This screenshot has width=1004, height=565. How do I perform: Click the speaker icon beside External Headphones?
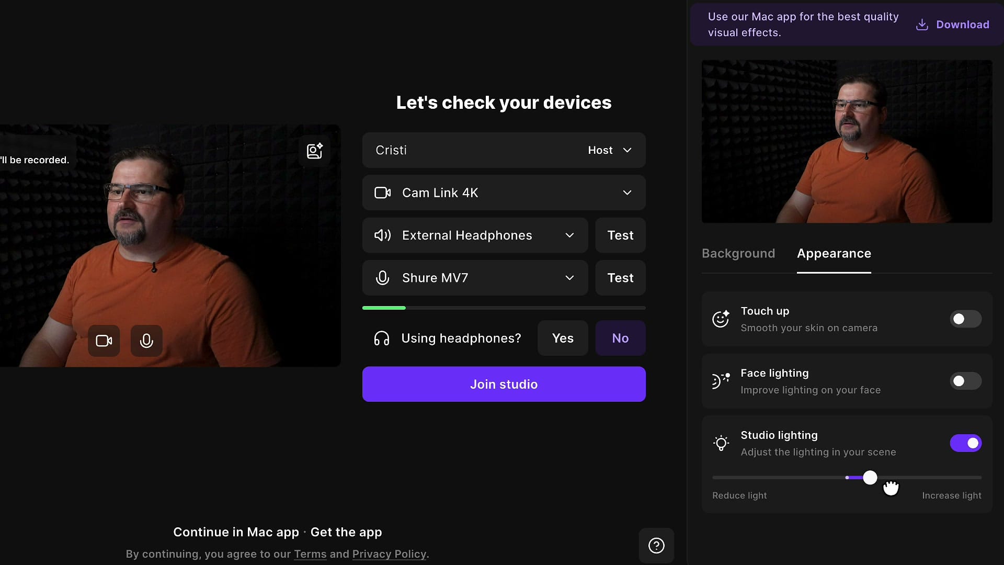(x=382, y=235)
